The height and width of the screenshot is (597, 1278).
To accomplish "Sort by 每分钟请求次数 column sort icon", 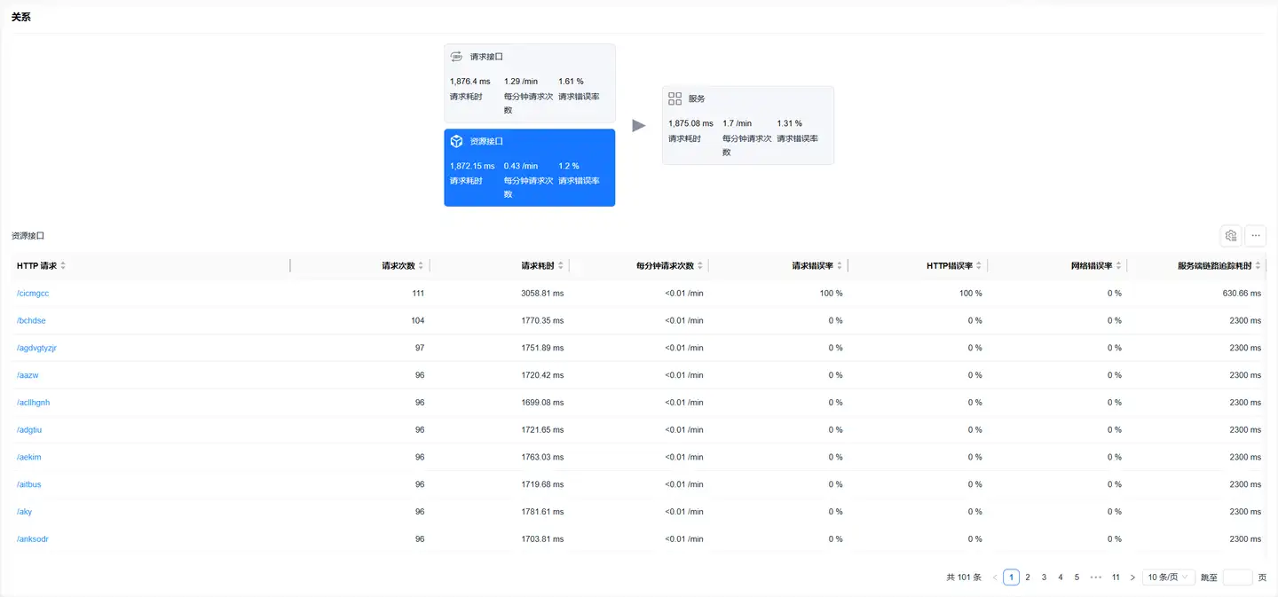I will click(x=700, y=265).
